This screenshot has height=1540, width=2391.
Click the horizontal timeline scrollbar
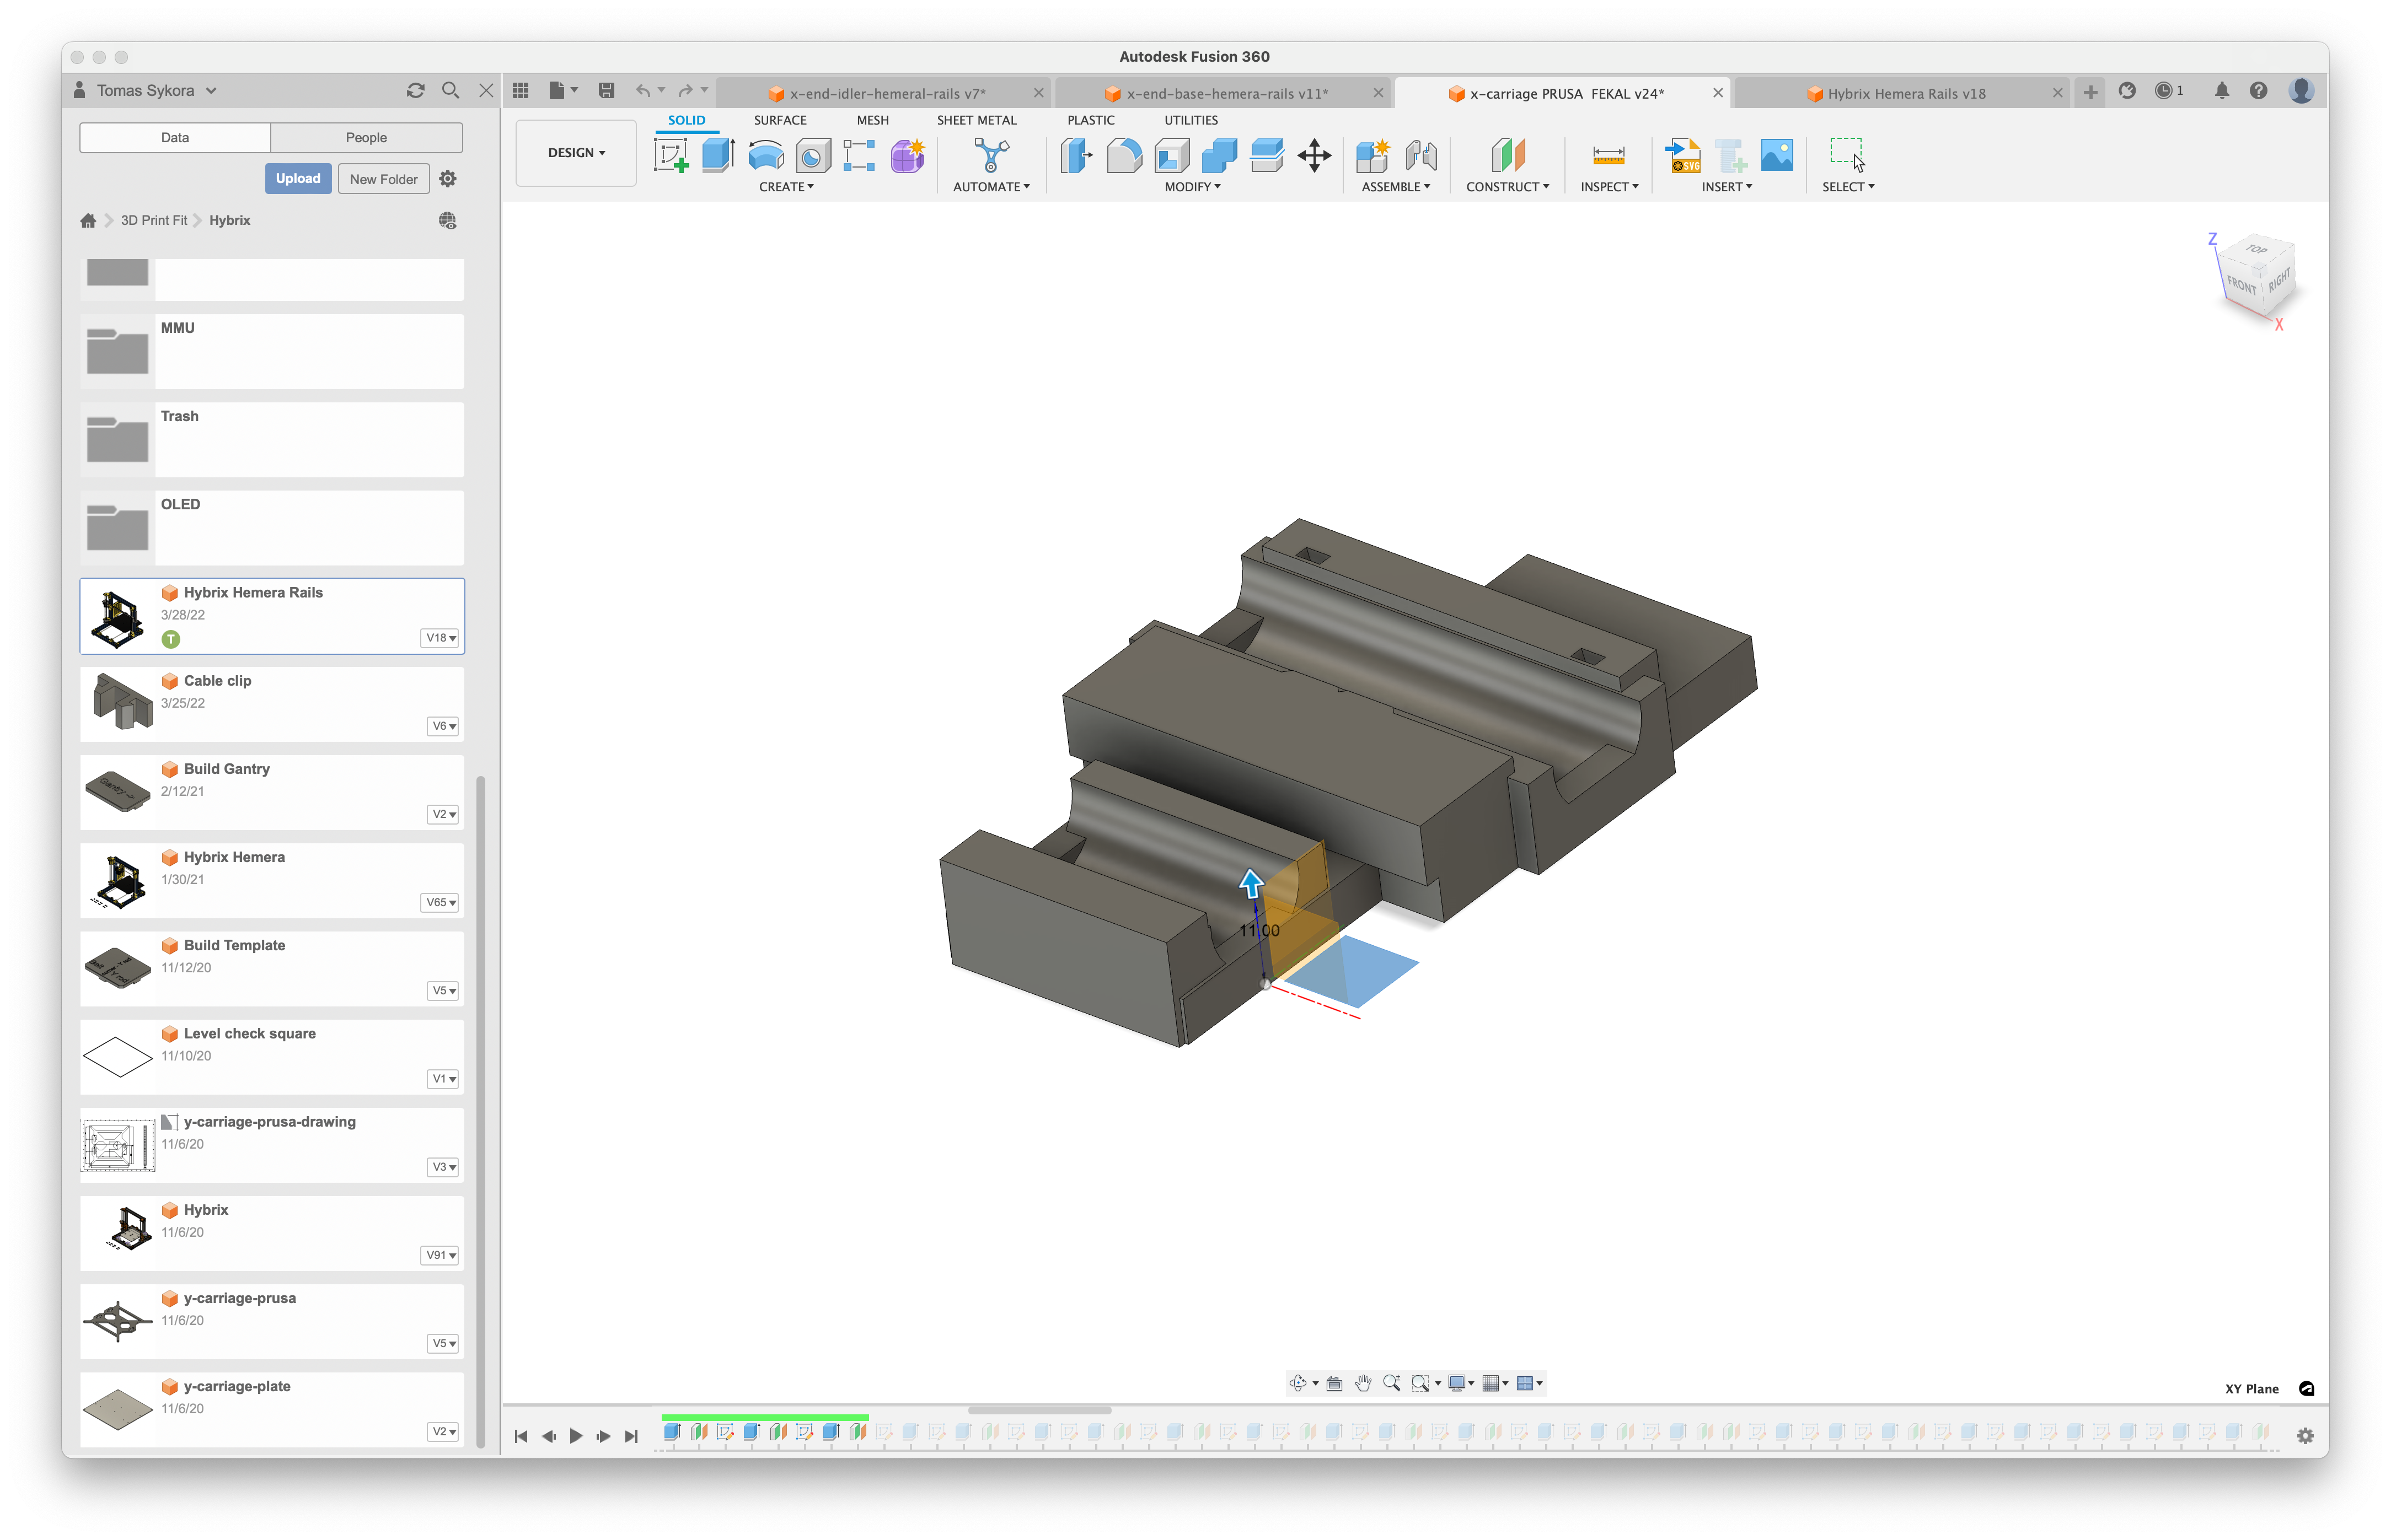point(1039,1410)
